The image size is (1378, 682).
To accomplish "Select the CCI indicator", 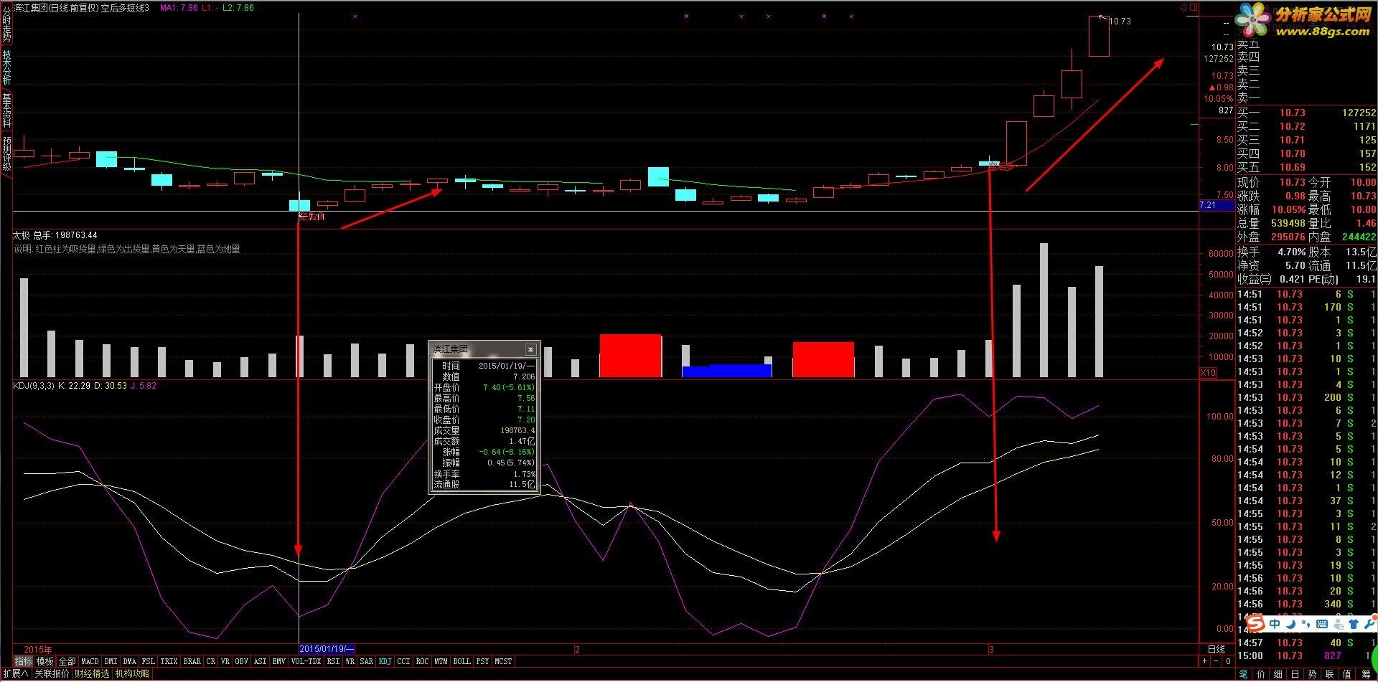I will point(403,661).
